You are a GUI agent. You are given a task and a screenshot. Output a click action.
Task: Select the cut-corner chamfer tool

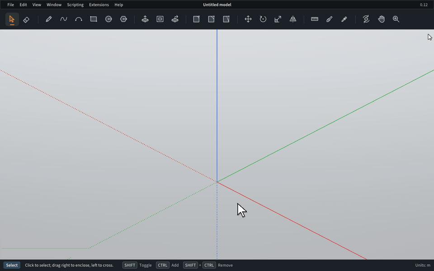tap(211, 19)
